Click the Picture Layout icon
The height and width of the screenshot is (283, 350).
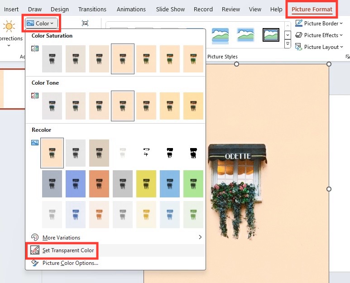tap(299, 47)
